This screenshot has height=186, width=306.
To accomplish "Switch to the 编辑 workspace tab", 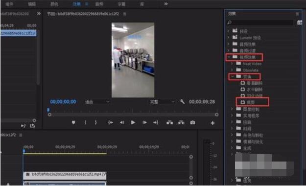I will 32,4.
